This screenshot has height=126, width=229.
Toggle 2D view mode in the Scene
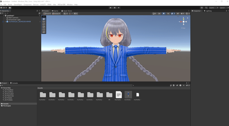point(159,13)
